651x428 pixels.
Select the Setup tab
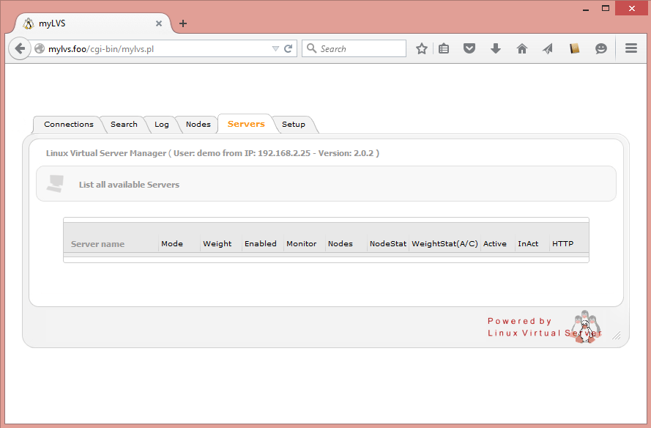tap(294, 125)
